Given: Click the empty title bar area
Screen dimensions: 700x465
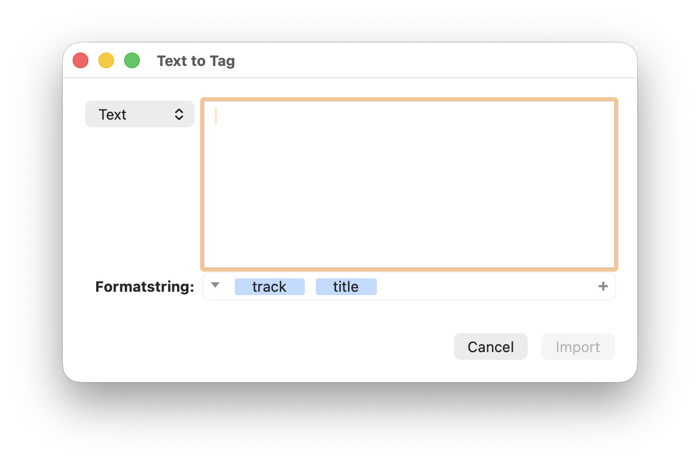Looking at the screenshot, I should click(x=436, y=60).
